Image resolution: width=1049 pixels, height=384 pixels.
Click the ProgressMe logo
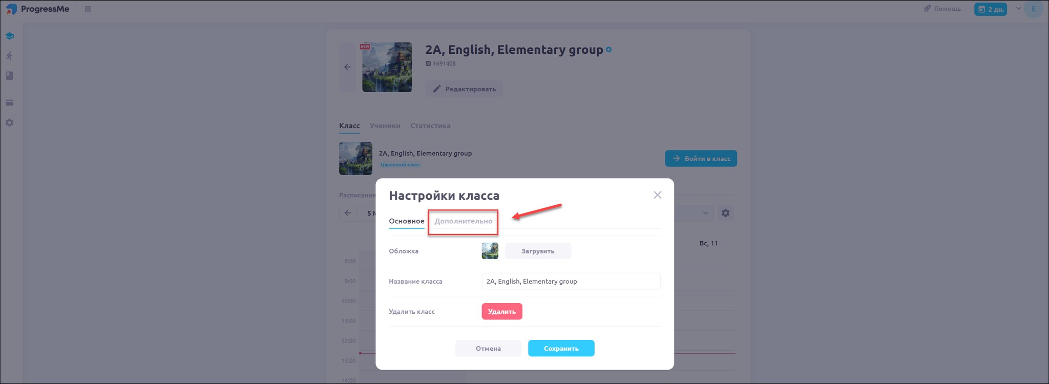pyautogui.click(x=38, y=9)
